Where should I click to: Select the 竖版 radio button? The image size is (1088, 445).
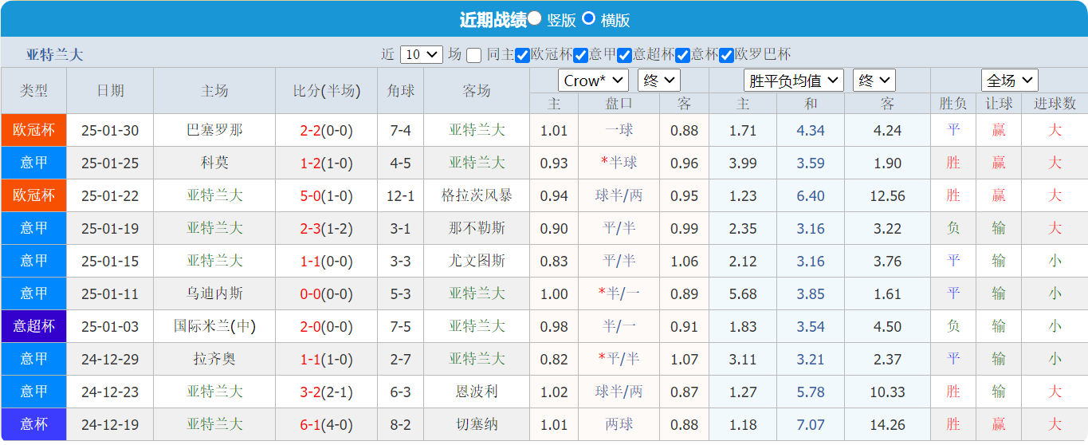535,18
